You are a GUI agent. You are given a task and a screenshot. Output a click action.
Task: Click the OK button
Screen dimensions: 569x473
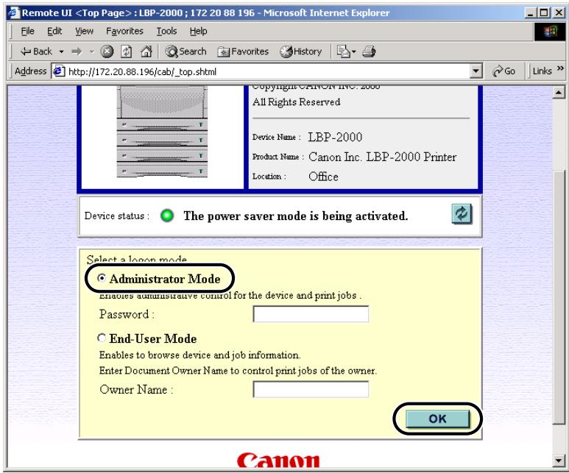437,419
